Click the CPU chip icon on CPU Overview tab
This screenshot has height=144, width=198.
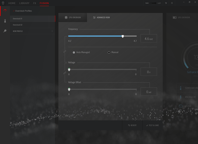66,17
